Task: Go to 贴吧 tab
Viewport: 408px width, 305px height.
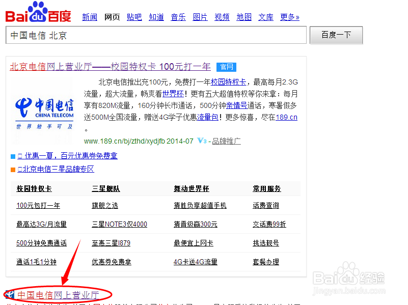Action: [134, 17]
